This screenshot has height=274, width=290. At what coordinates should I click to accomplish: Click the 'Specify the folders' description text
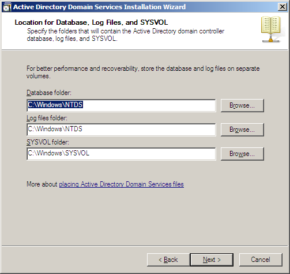tap(126, 35)
